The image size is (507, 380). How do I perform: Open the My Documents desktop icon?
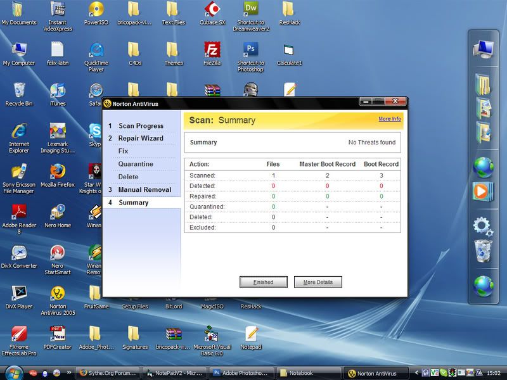[19, 13]
